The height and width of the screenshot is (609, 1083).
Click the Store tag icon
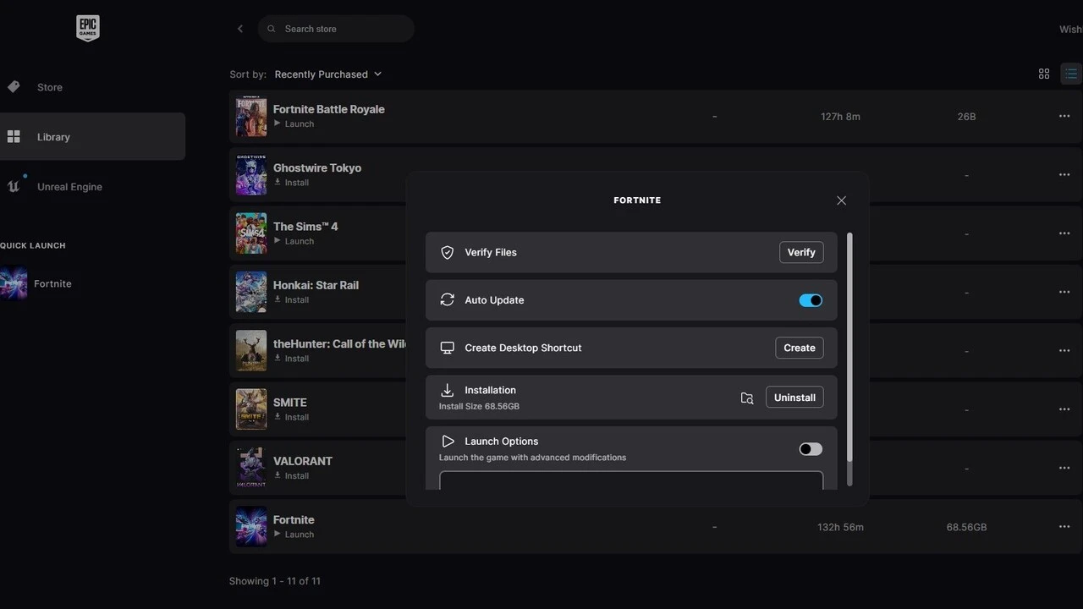pyautogui.click(x=14, y=87)
